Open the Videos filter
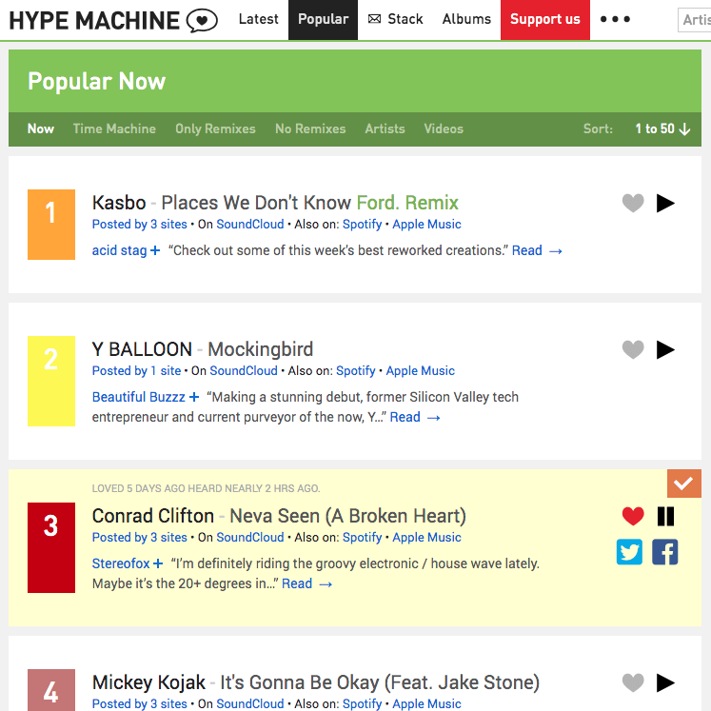711x711 pixels. [444, 128]
